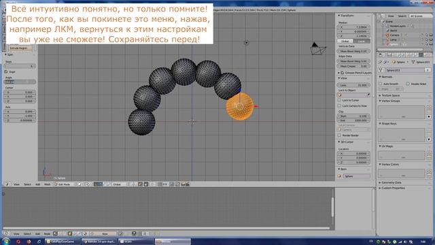Open the outliner View menu
Viewport: 435px width, 245px height.
tap(391, 16)
